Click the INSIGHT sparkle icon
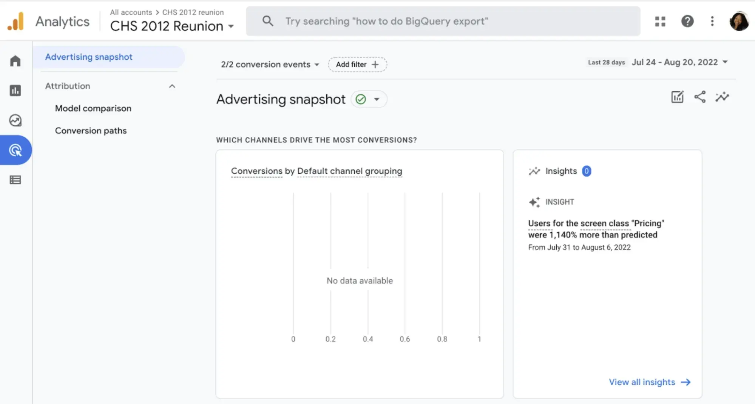Screen dimensions: 755x404 pyautogui.click(x=534, y=202)
